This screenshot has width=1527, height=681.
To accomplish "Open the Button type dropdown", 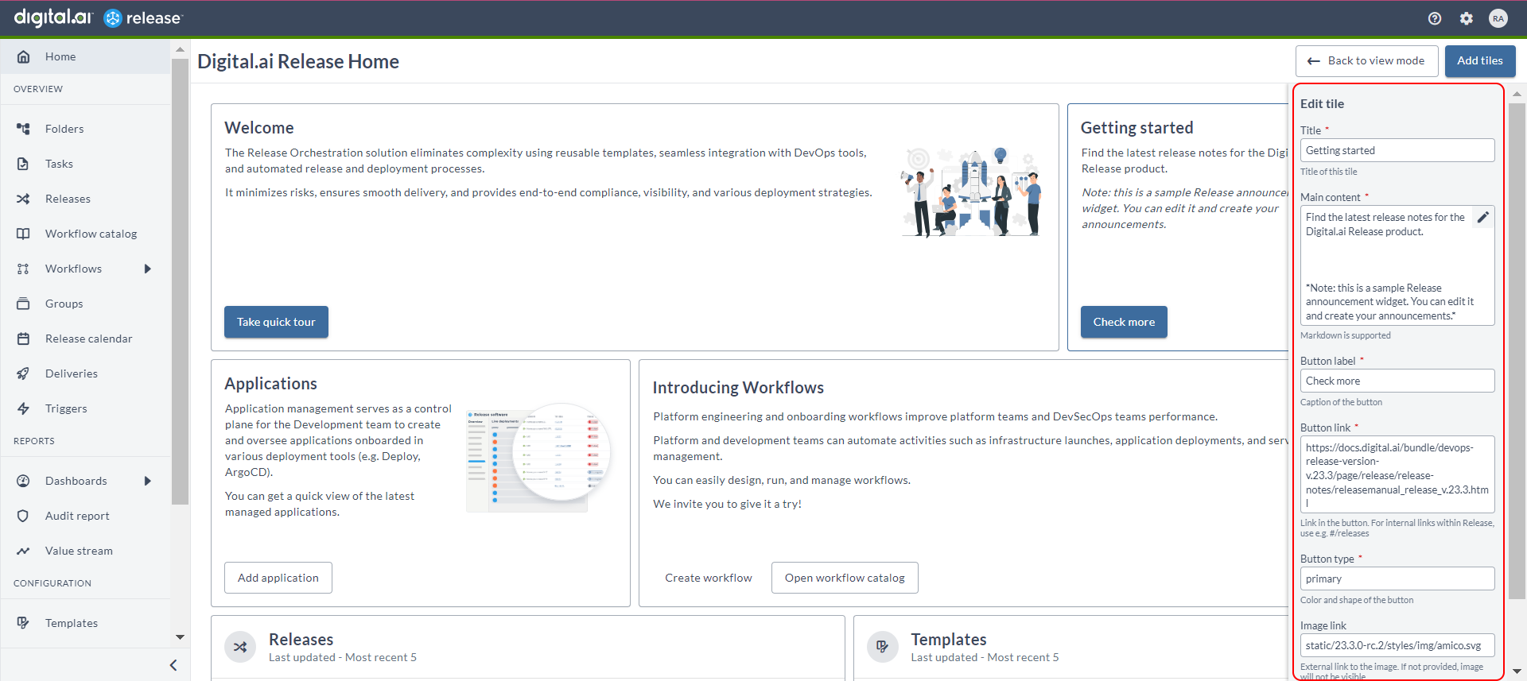I will (1397, 578).
